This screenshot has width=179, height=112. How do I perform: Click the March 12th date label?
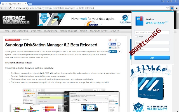pos(12,39)
